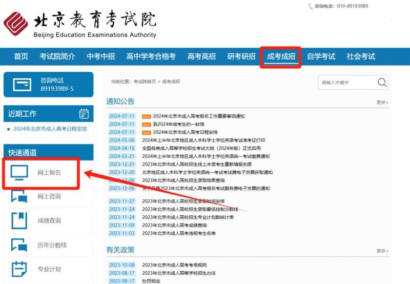Click the 网上咨询 chat bubble icon
The image size is (410, 284).
[19, 196]
